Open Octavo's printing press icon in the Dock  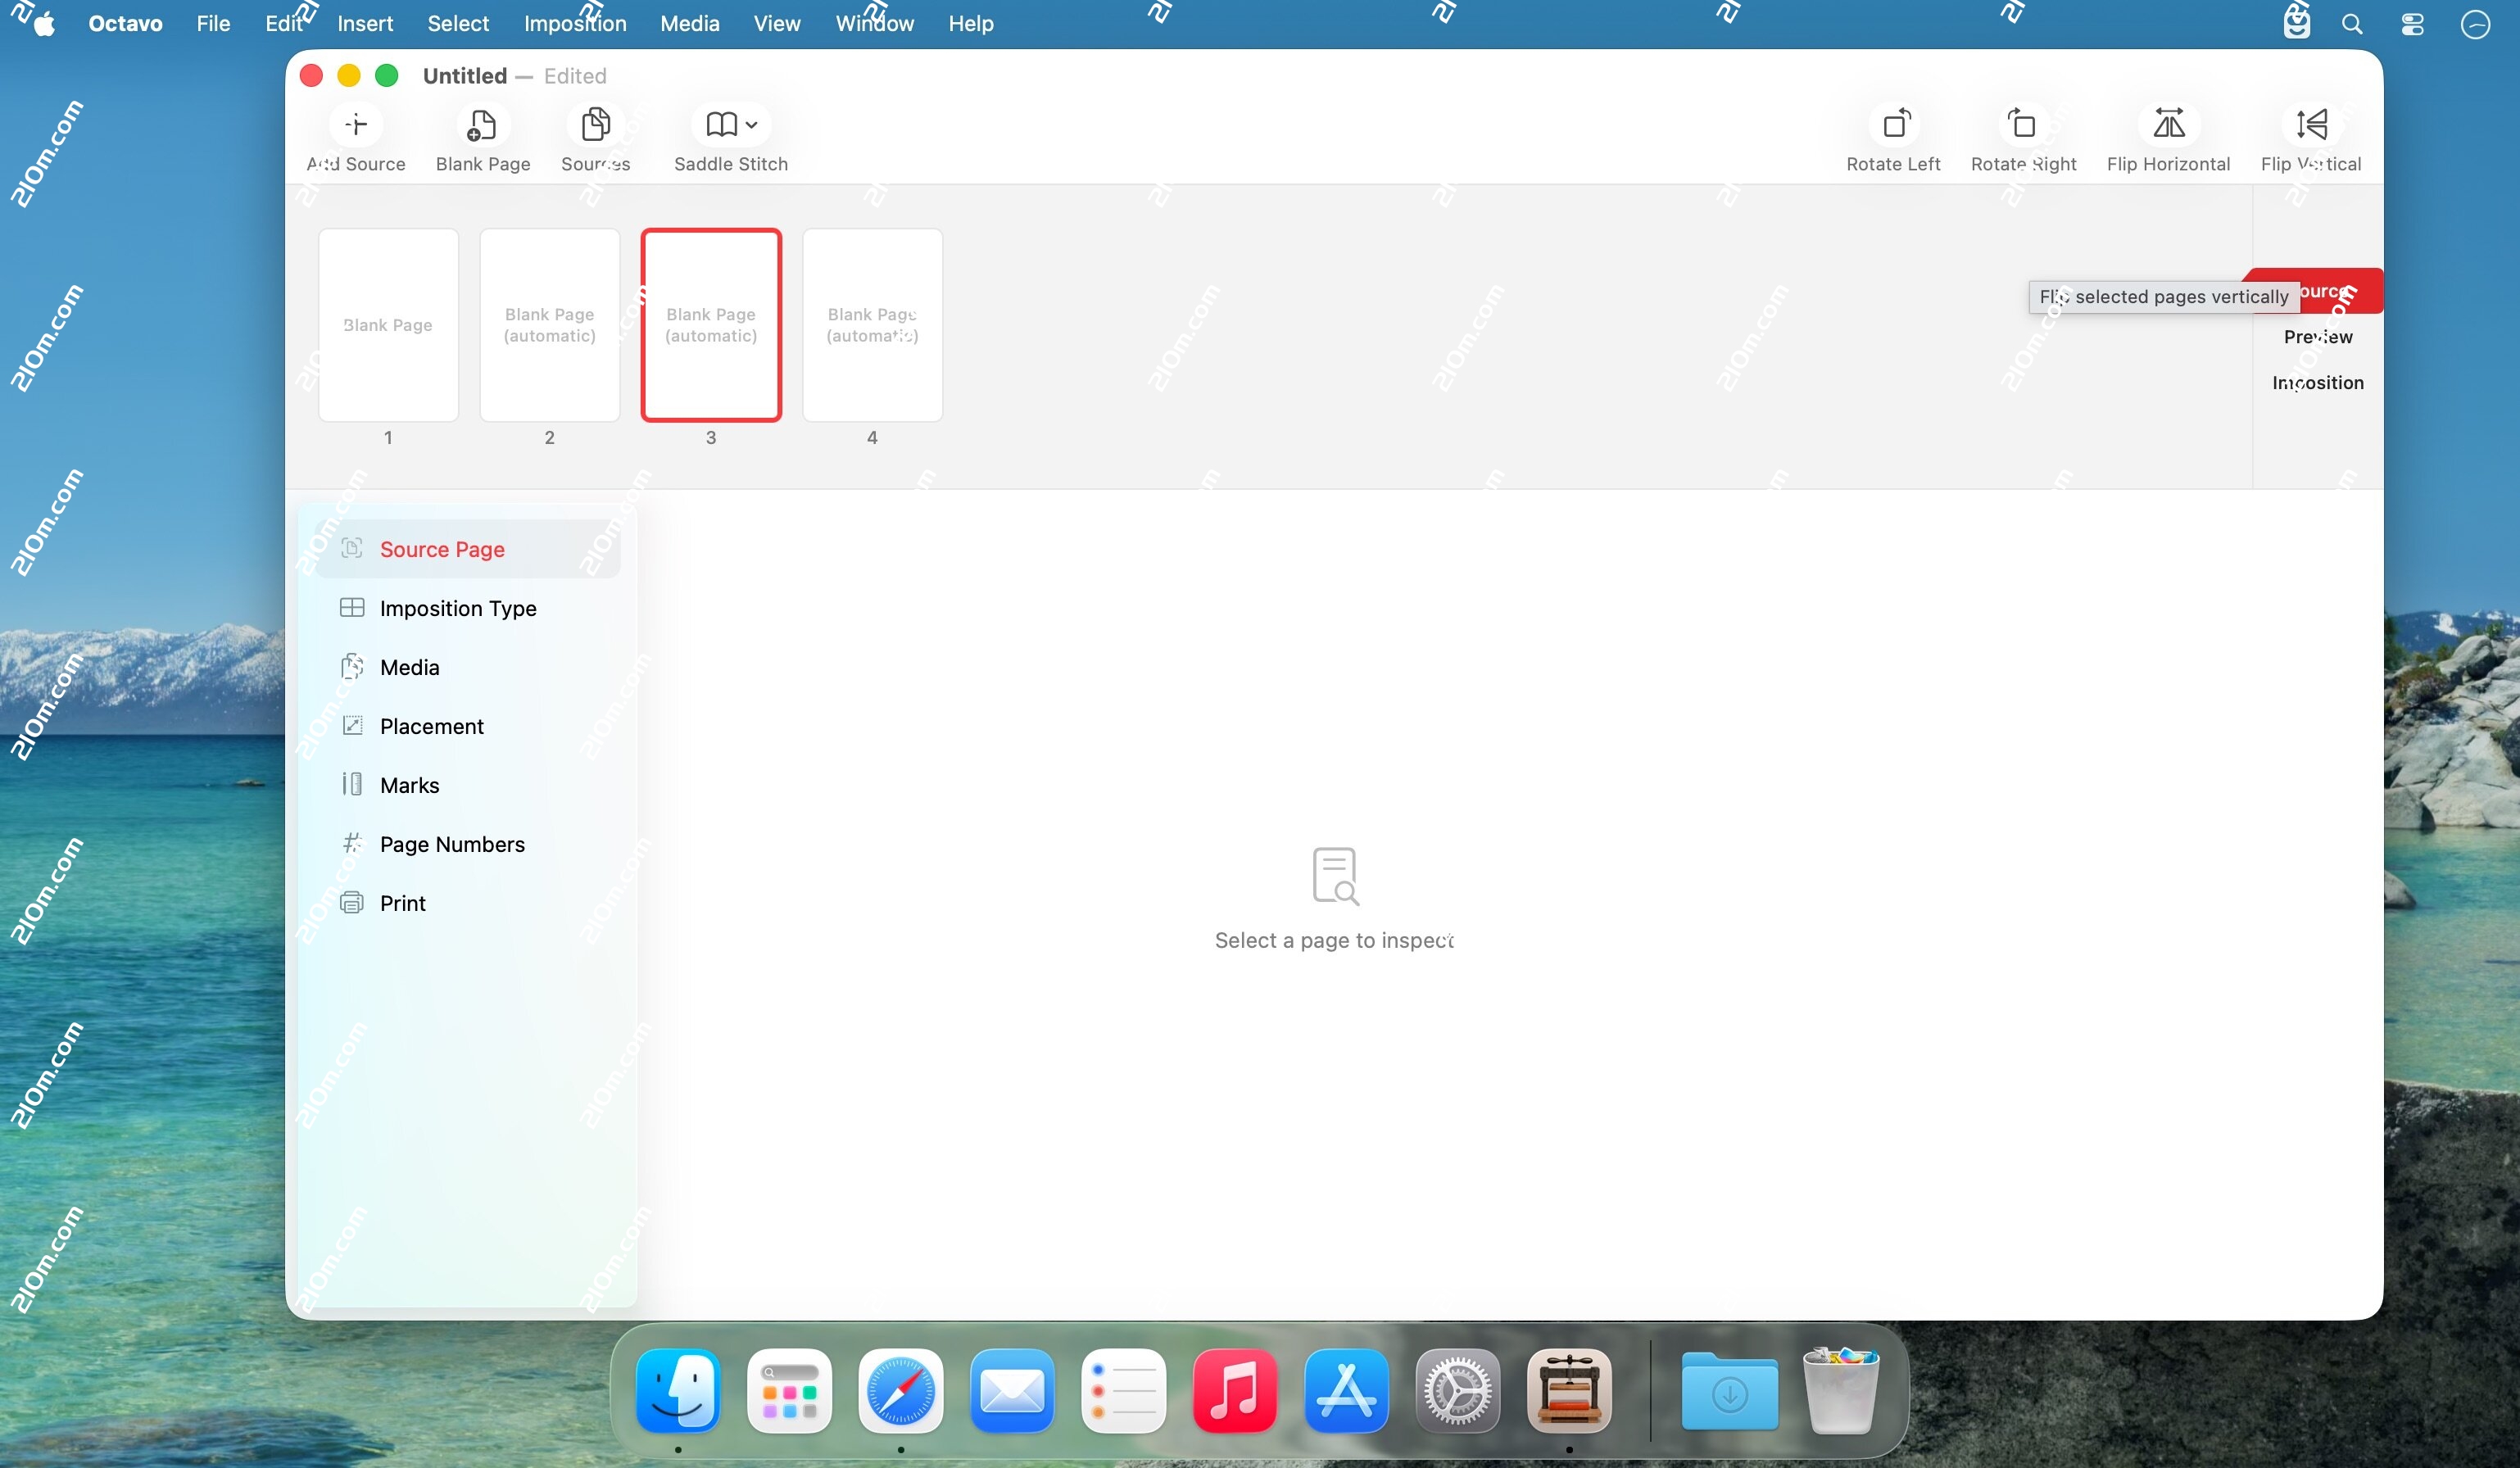(x=1568, y=1391)
